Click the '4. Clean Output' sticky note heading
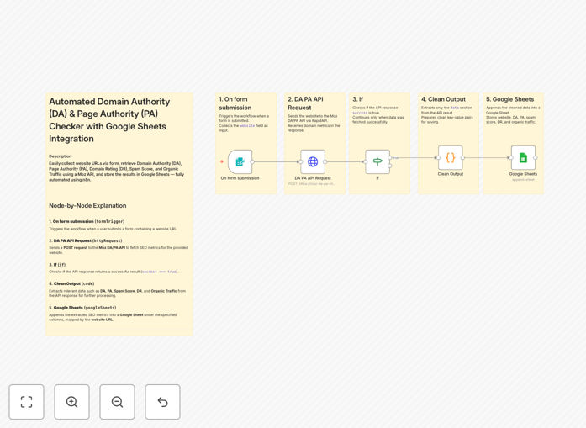This screenshot has width=586, height=428. click(x=443, y=99)
